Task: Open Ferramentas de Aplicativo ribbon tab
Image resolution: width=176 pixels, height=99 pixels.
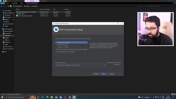Action: (32, 3)
